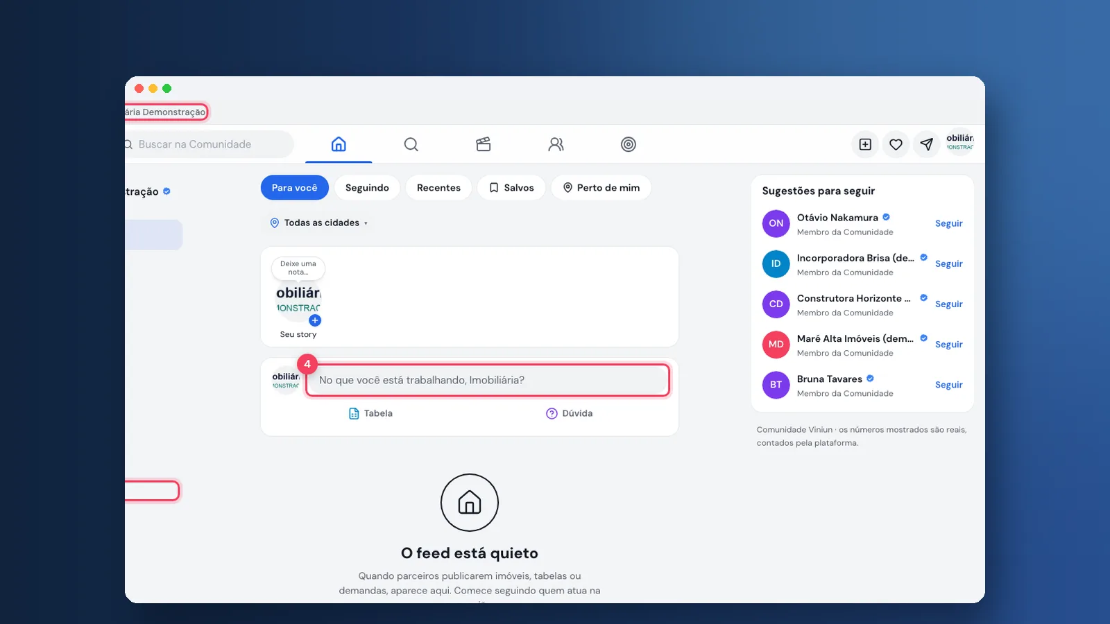The height and width of the screenshot is (624, 1110).
Task: Follow Bruna Tavares via Seguir
Action: click(x=948, y=385)
